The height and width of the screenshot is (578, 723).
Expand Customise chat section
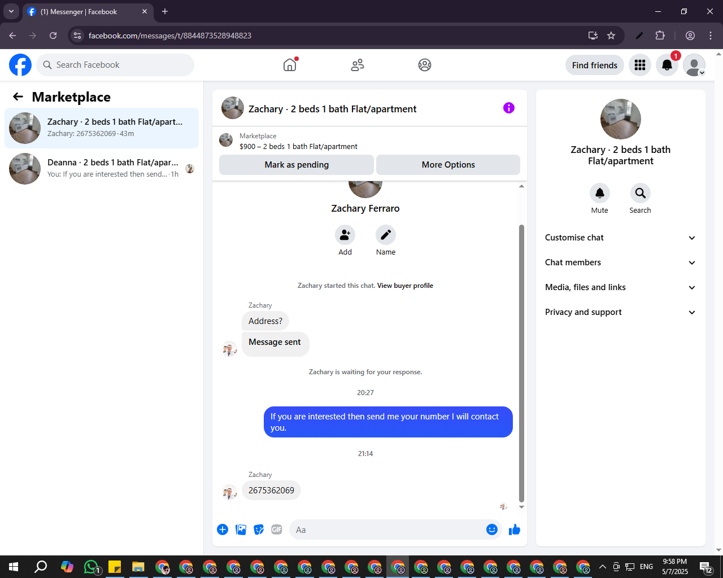621,238
